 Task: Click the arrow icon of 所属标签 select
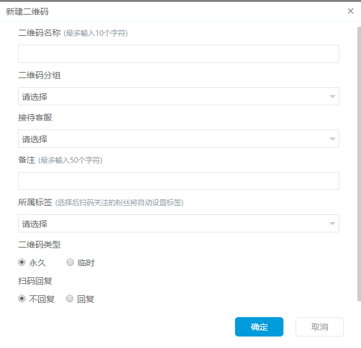[x=332, y=223]
